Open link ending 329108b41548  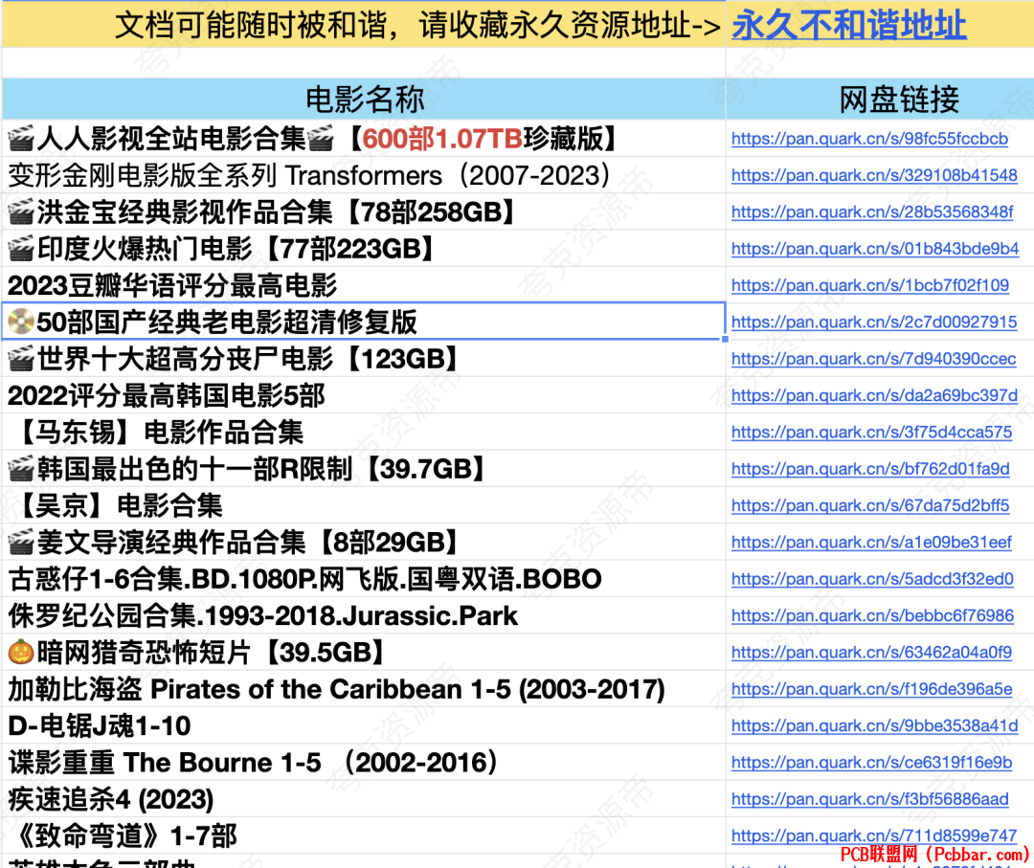[874, 175]
